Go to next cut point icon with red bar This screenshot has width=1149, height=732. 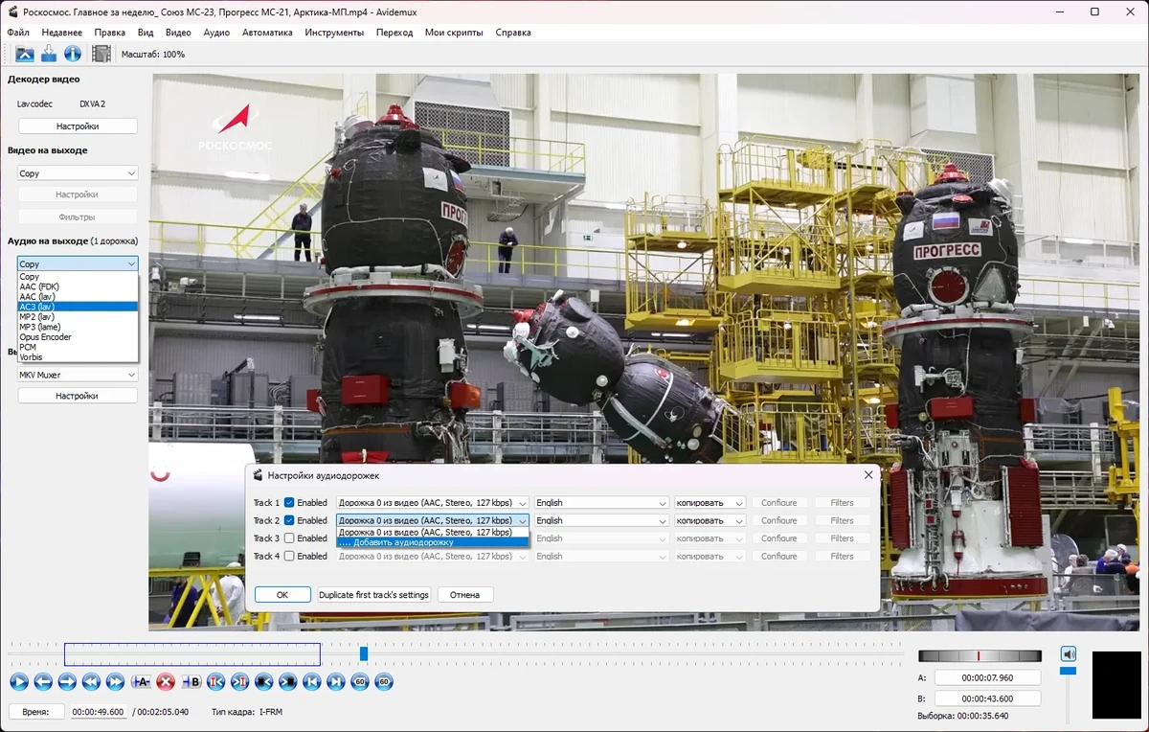point(239,682)
